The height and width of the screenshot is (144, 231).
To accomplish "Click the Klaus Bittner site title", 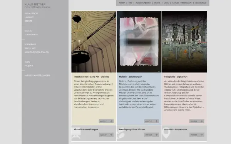I will (35, 4).
